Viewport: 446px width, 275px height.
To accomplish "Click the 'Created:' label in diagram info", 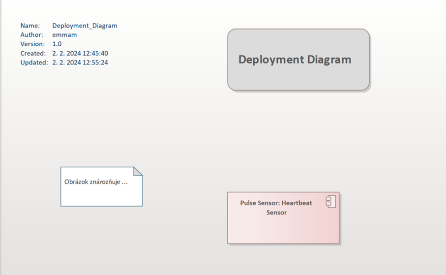I will [x=33, y=53].
